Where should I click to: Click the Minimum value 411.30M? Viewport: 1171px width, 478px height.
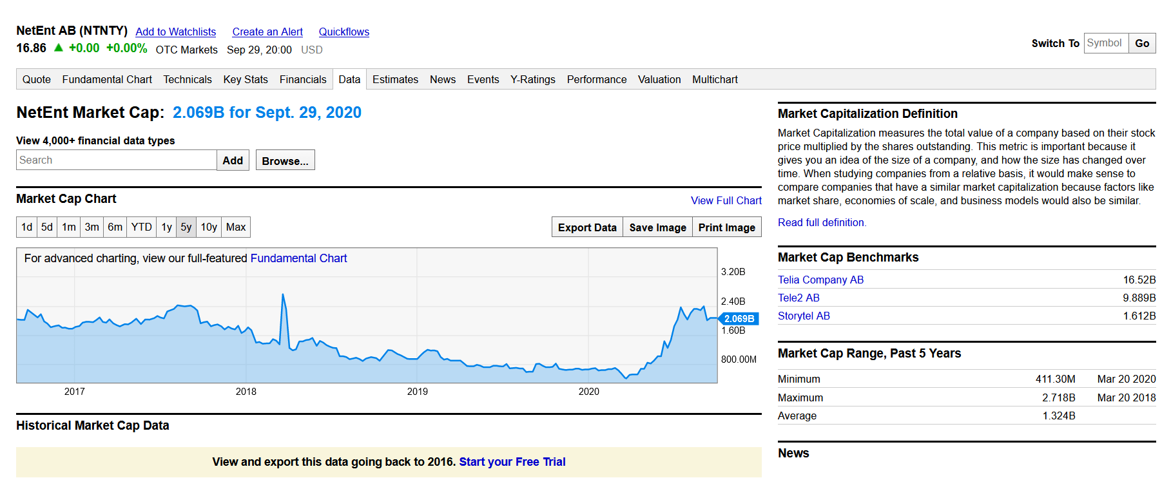(x=1055, y=379)
